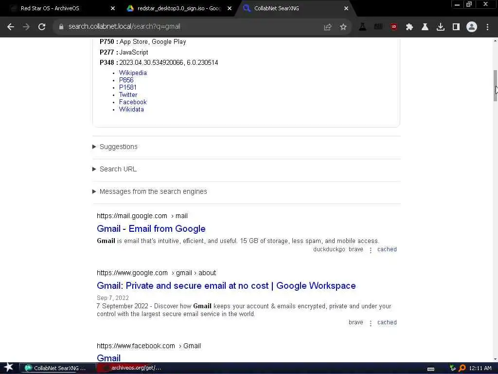Open the facebook.com Gmail result title

(108, 358)
